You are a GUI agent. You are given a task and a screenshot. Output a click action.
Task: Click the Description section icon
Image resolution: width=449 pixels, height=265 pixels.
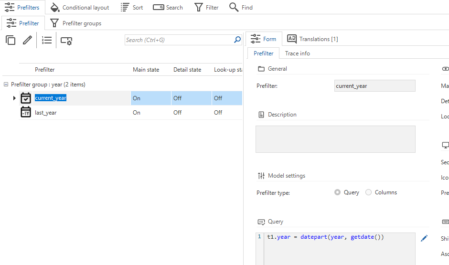(261, 115)
